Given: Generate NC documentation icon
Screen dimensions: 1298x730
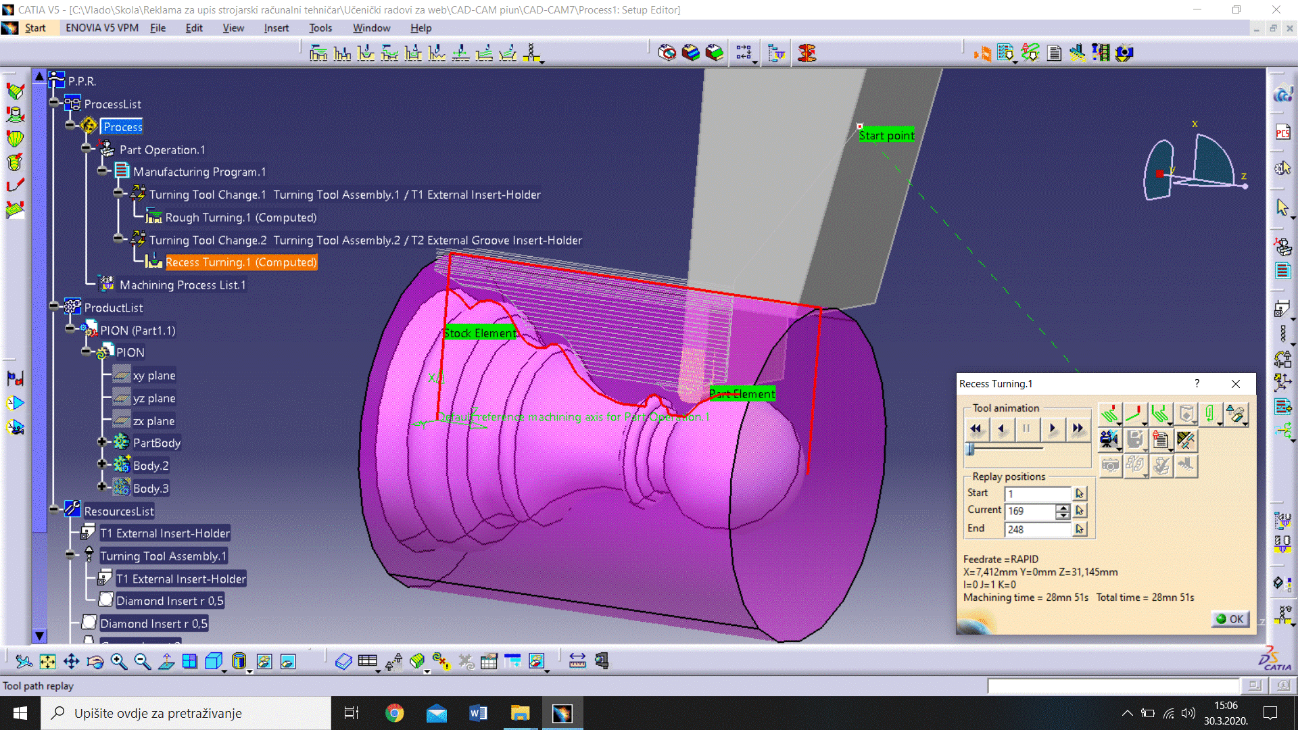Looking at the screenshot, I should pyautogui.click(x=1054, y=53).
